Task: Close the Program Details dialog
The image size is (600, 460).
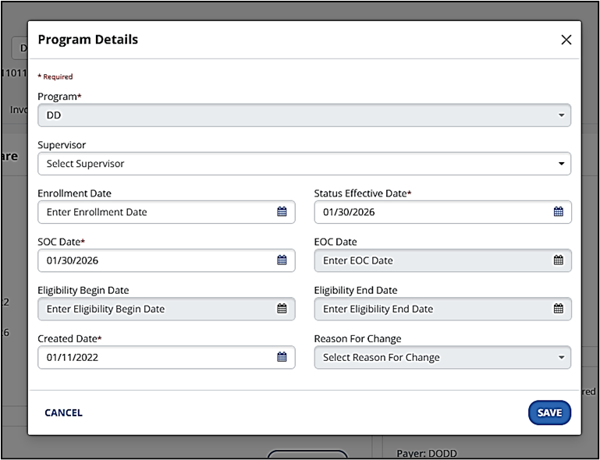Action: [x=566, y=40]
